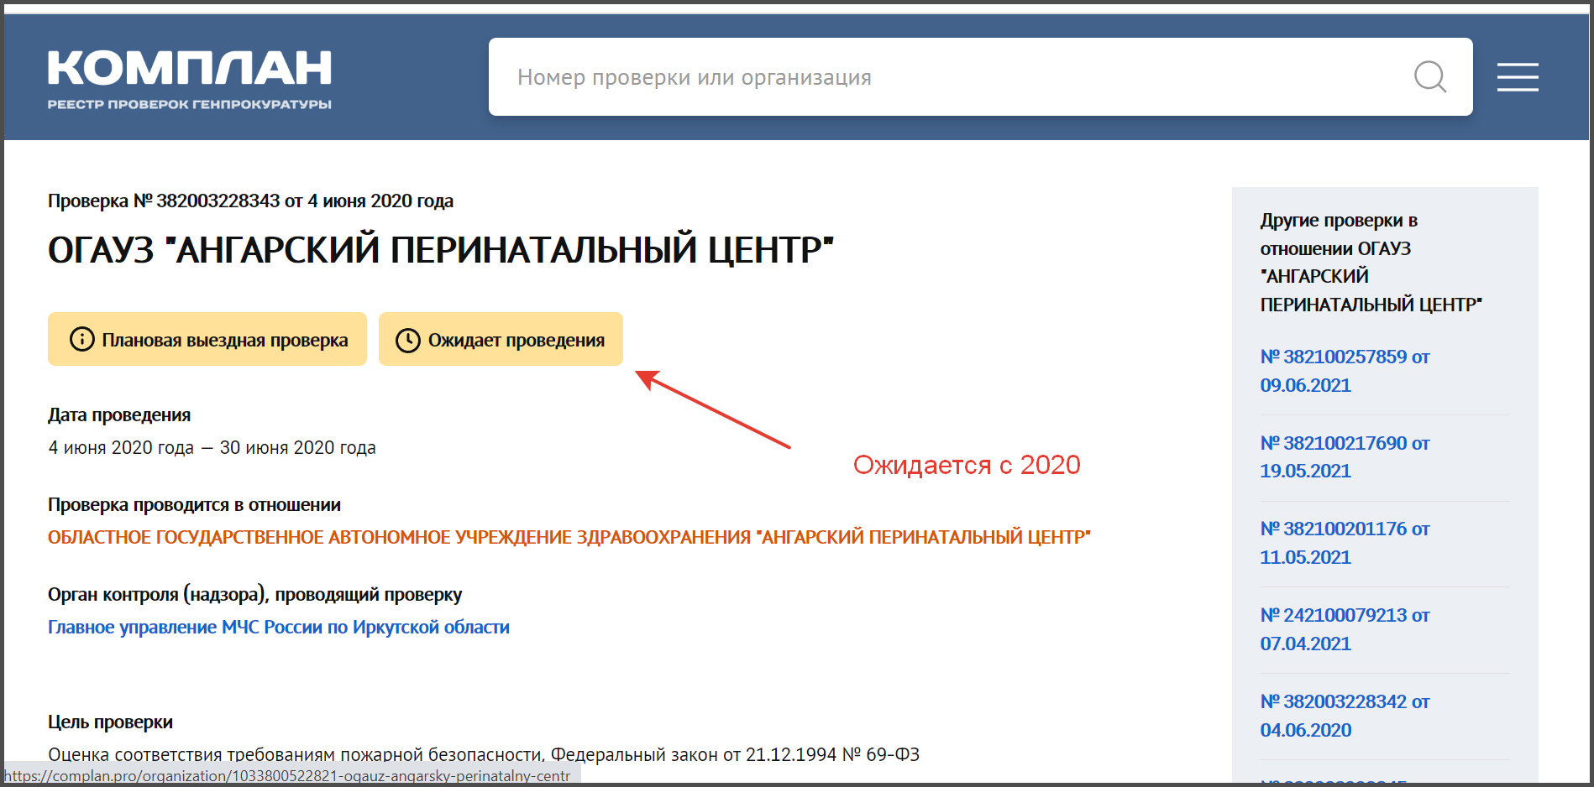Open the hamburger menu
This screenshot has height=787, width=1594.
click(1518, 77)
